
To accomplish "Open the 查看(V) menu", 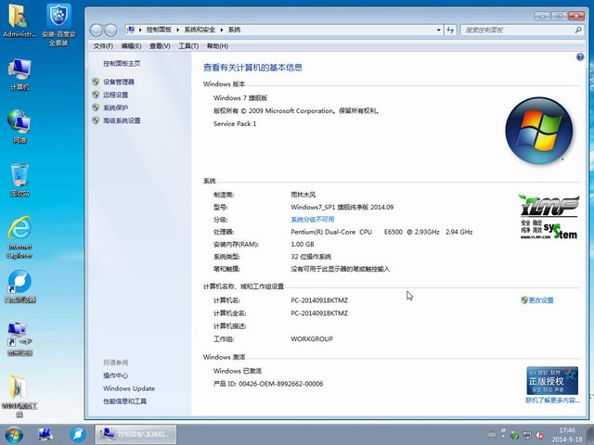I will pos(160,46).
